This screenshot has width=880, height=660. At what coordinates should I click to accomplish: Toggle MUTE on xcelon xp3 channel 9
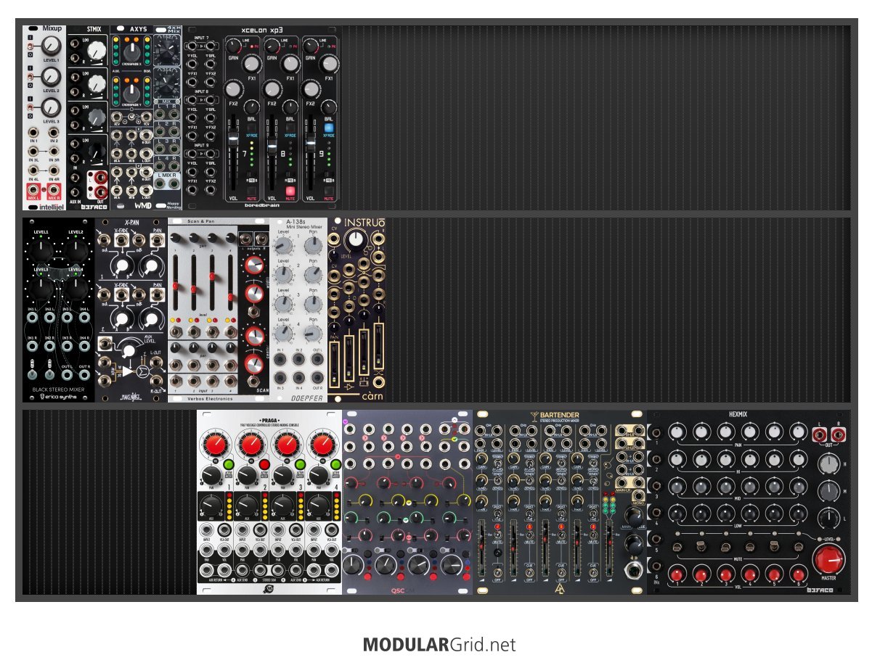click(329, 191)
